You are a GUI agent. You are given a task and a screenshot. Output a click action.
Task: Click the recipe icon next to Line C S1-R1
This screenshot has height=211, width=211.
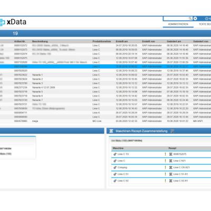[170, 174]
